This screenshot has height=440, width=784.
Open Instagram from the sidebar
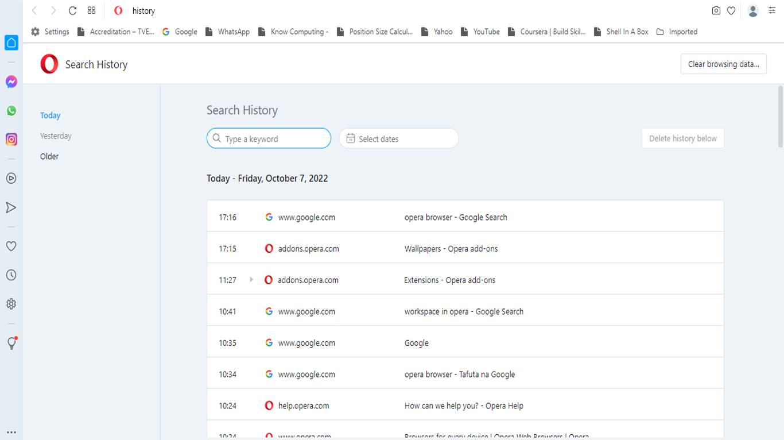point(11,140)
